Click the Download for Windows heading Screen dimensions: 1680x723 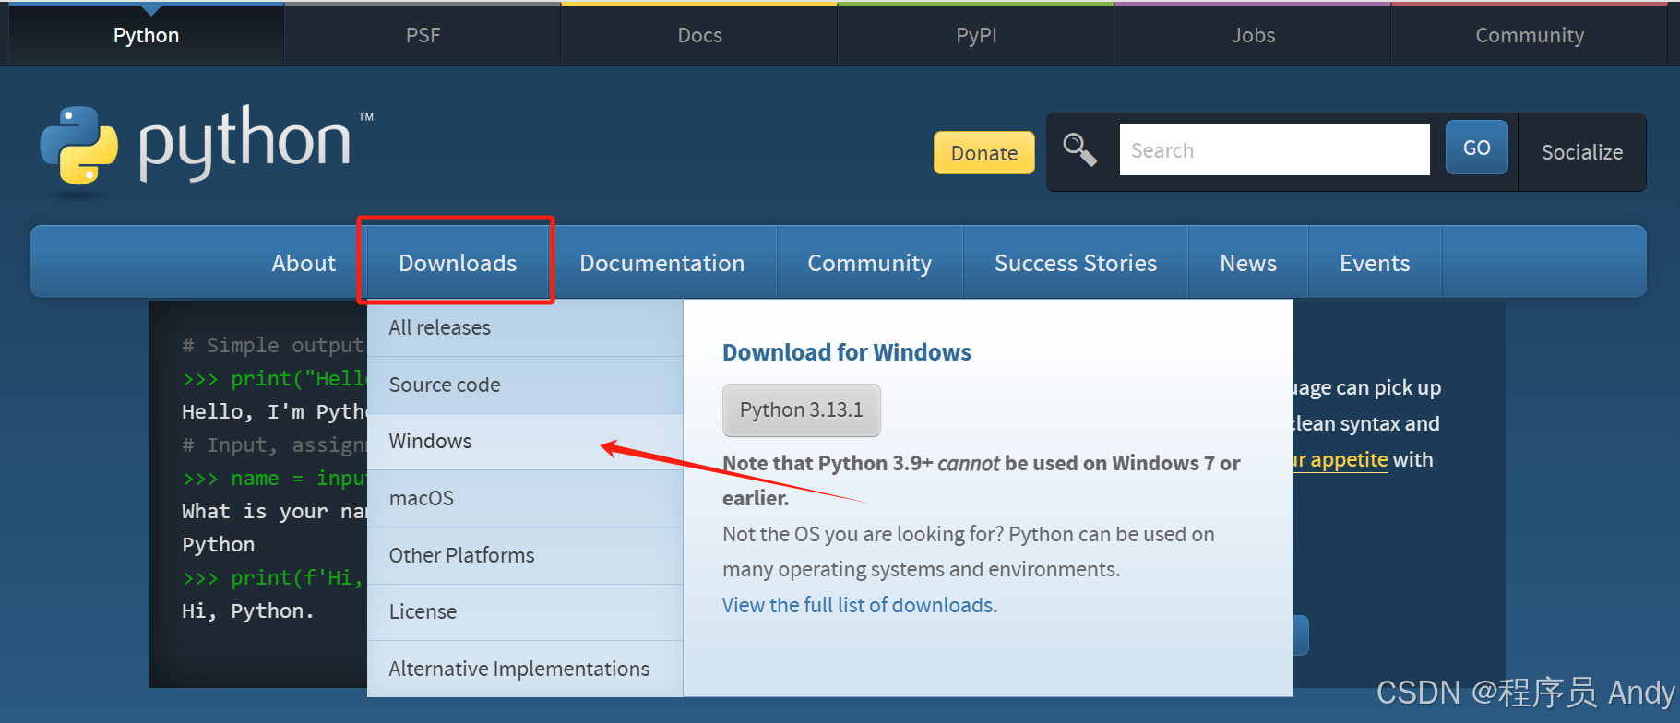[x=846, y=352]
